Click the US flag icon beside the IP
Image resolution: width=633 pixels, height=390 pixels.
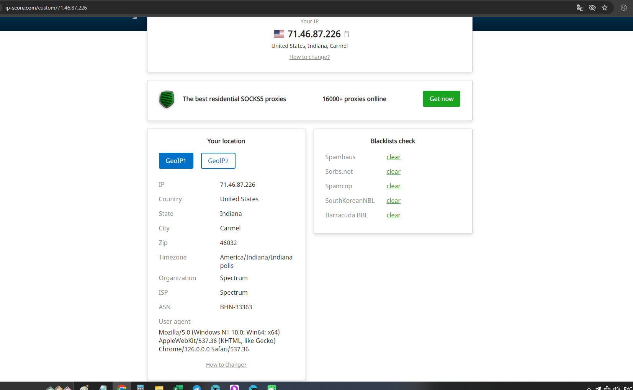tap(278, 34)
